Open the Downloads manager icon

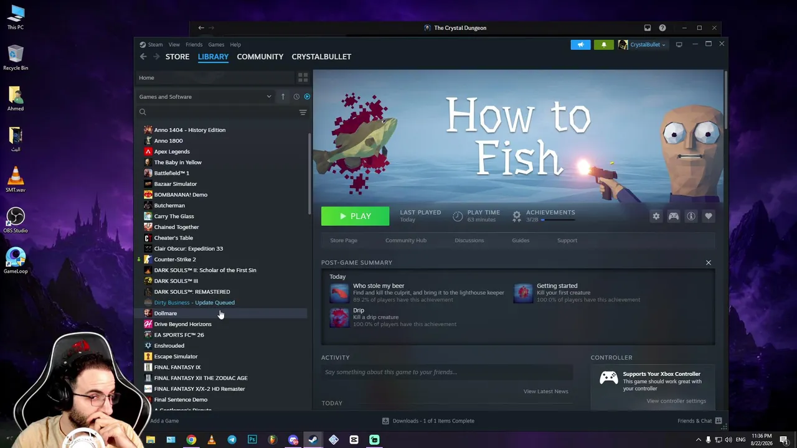[385, 421]
